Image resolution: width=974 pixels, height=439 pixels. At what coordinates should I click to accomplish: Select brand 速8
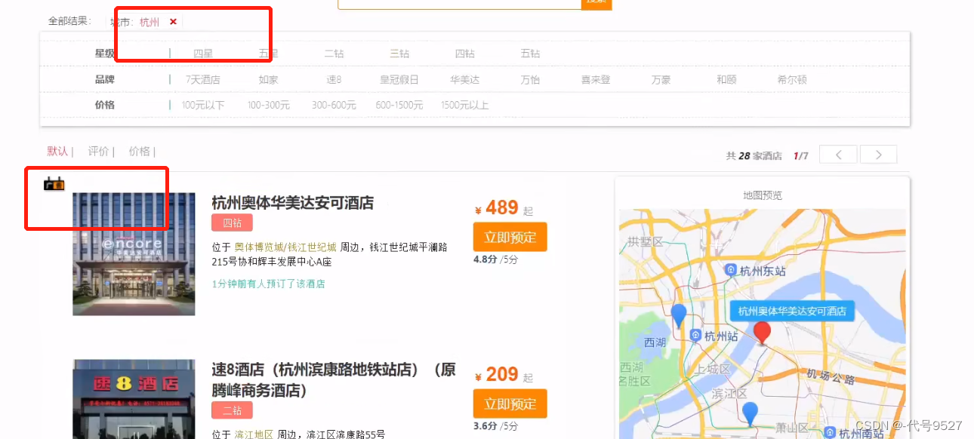pos(334,79)
